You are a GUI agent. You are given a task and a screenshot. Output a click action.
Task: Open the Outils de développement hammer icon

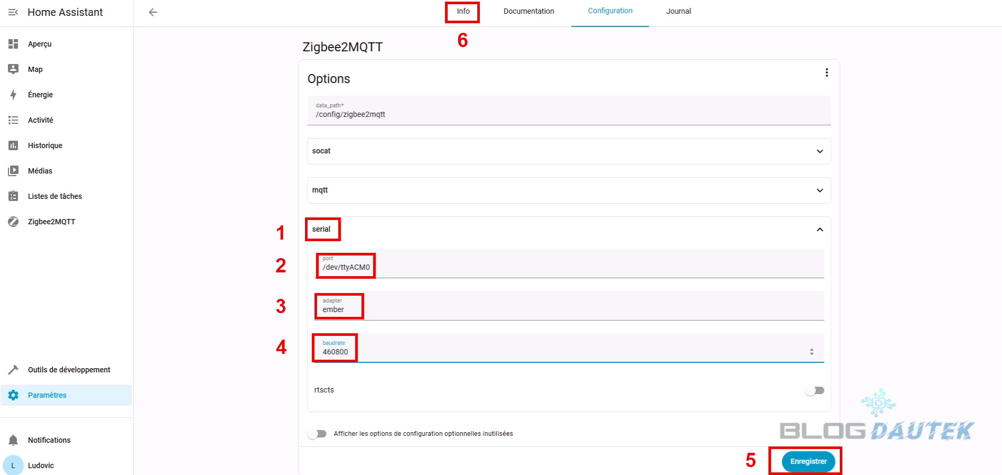pyautogui.click(x=13, y=370)
